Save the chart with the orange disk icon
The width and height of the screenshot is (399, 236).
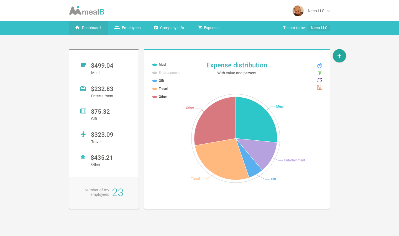(320, 87)
